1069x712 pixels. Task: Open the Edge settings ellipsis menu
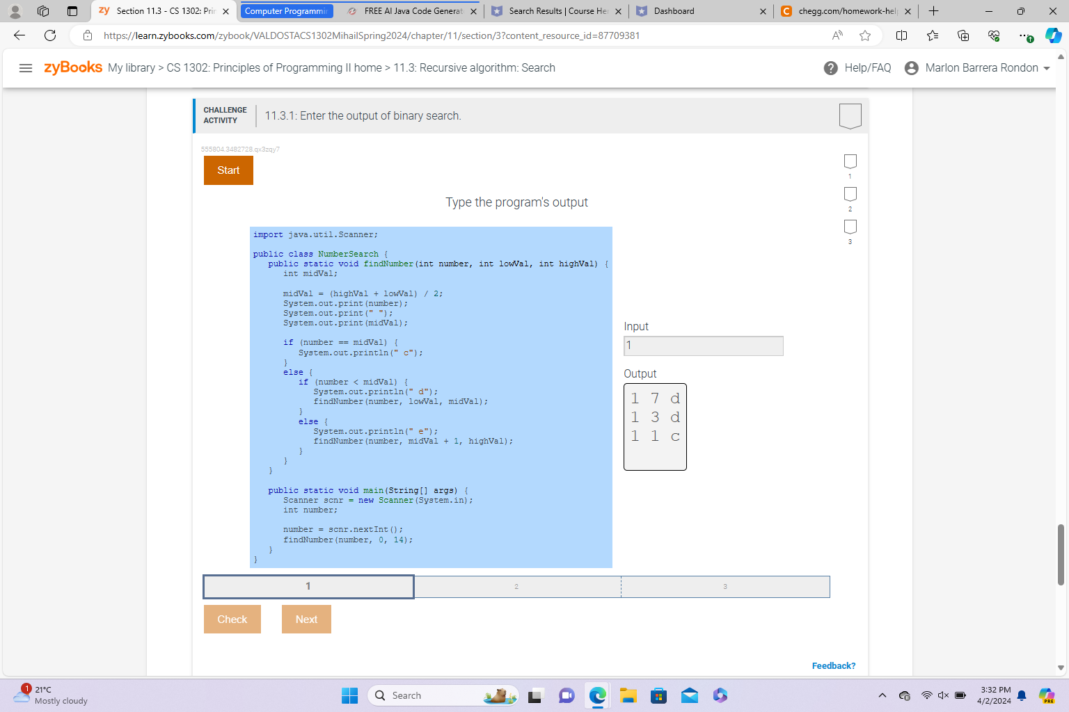click(1023, 35)
